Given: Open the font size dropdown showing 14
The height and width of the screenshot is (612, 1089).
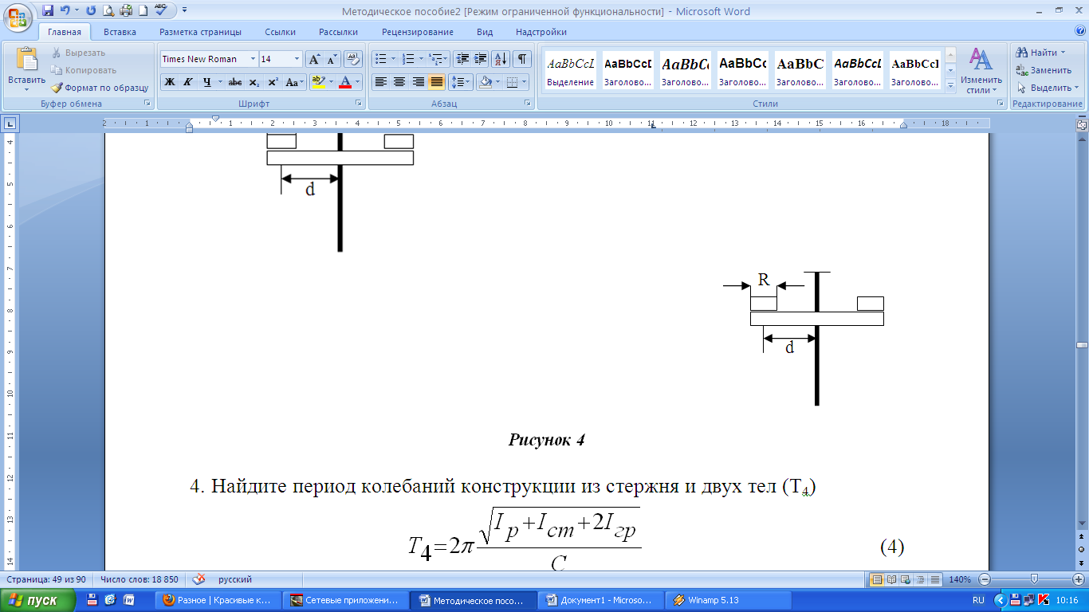Looking at the screenshot, I should point(297,59).
